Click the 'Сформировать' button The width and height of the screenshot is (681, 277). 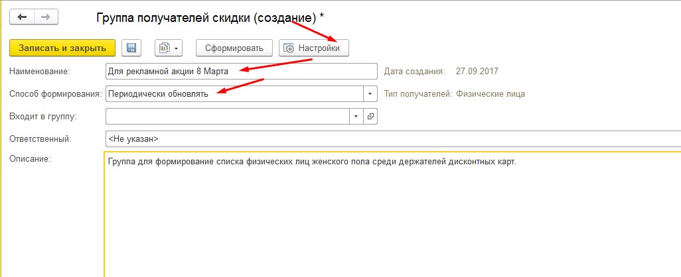[234, 48]
